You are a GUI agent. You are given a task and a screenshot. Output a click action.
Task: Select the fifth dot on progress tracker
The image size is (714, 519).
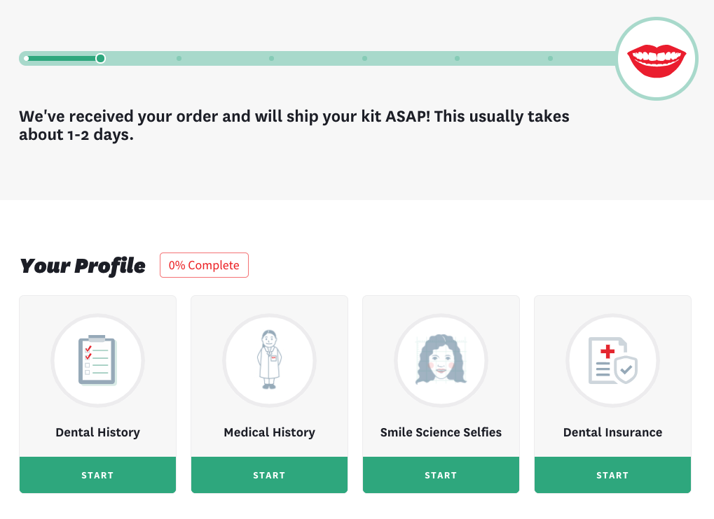point(364,58)
